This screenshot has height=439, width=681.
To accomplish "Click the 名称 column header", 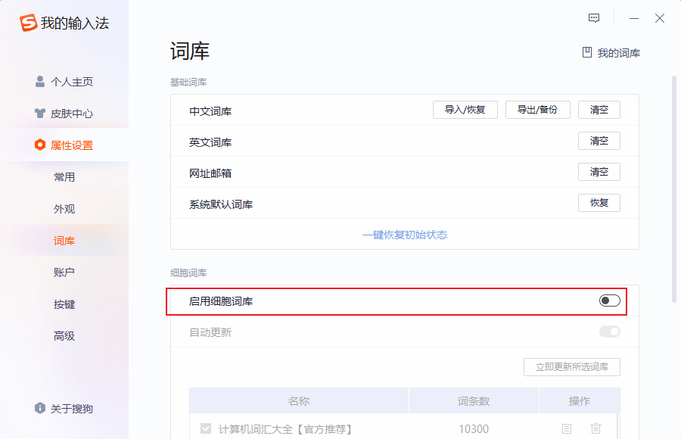I will point(299,400).
